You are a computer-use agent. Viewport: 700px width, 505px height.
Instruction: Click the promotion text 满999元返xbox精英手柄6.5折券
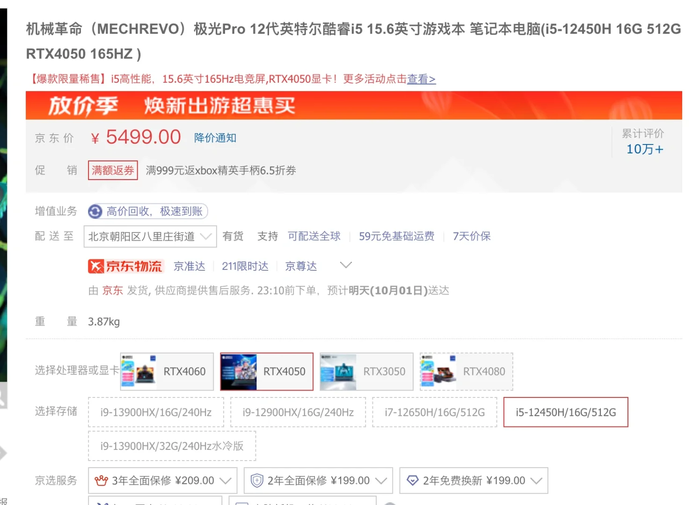pos(221,171)
